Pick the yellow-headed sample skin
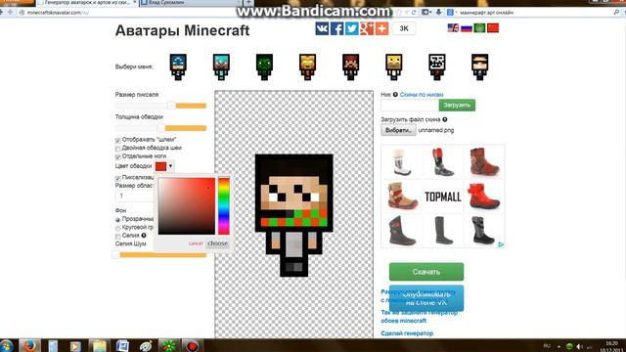This screenshot has height=352, width=626. [x=393, y=67]
